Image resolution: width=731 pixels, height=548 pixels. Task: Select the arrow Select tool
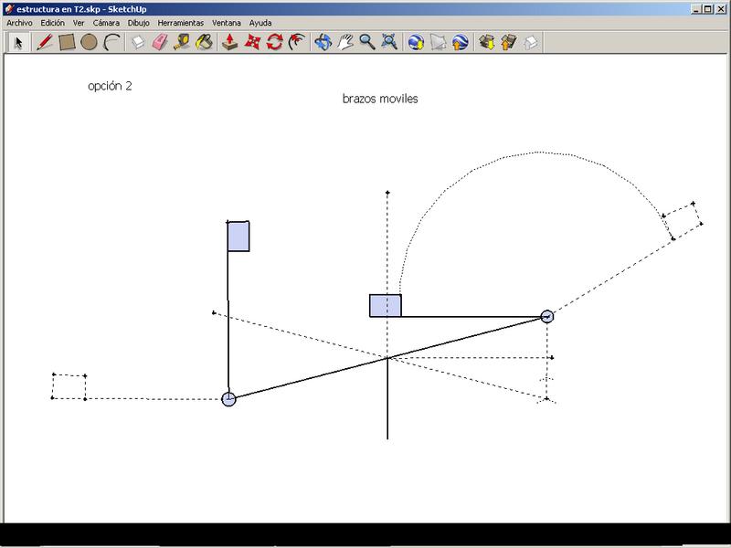tap(18, 42)
